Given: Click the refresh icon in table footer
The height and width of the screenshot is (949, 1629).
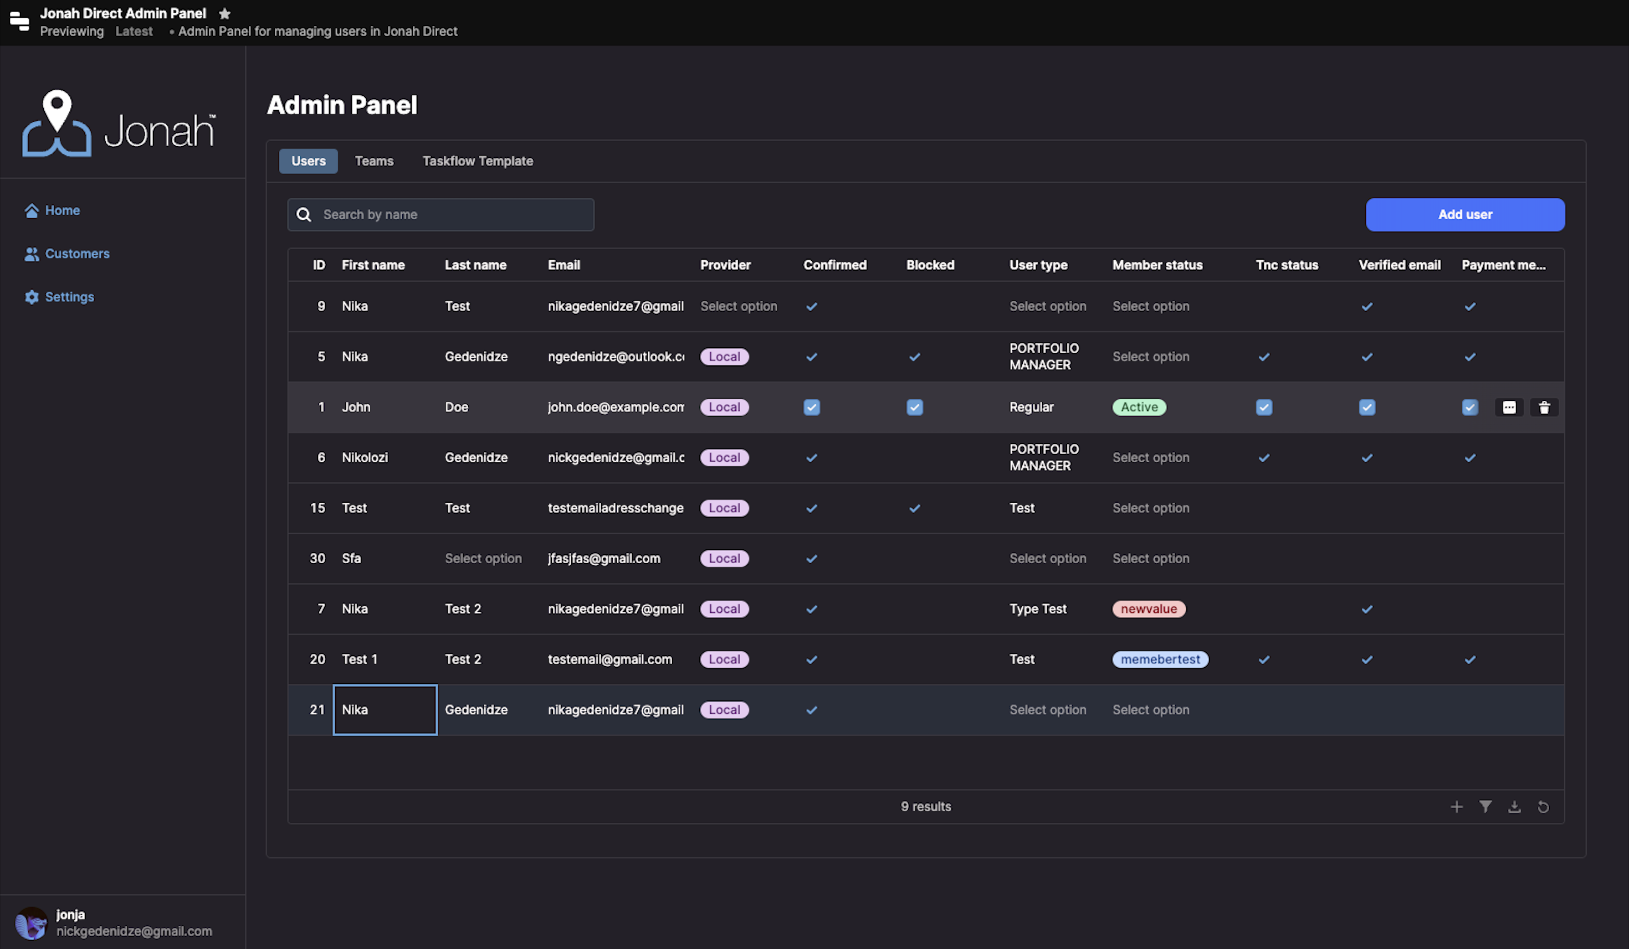Looking at the screenshot, I should [x=1543, y=806].
